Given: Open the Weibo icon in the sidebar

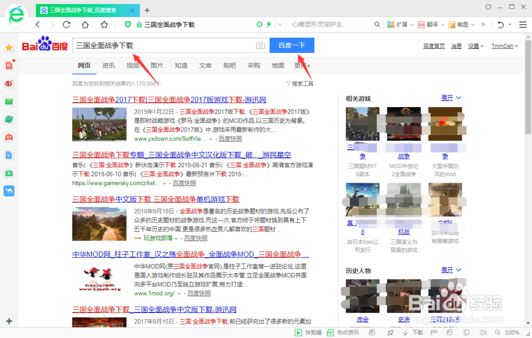Looking at the screenshot, I should coord(9,83).
